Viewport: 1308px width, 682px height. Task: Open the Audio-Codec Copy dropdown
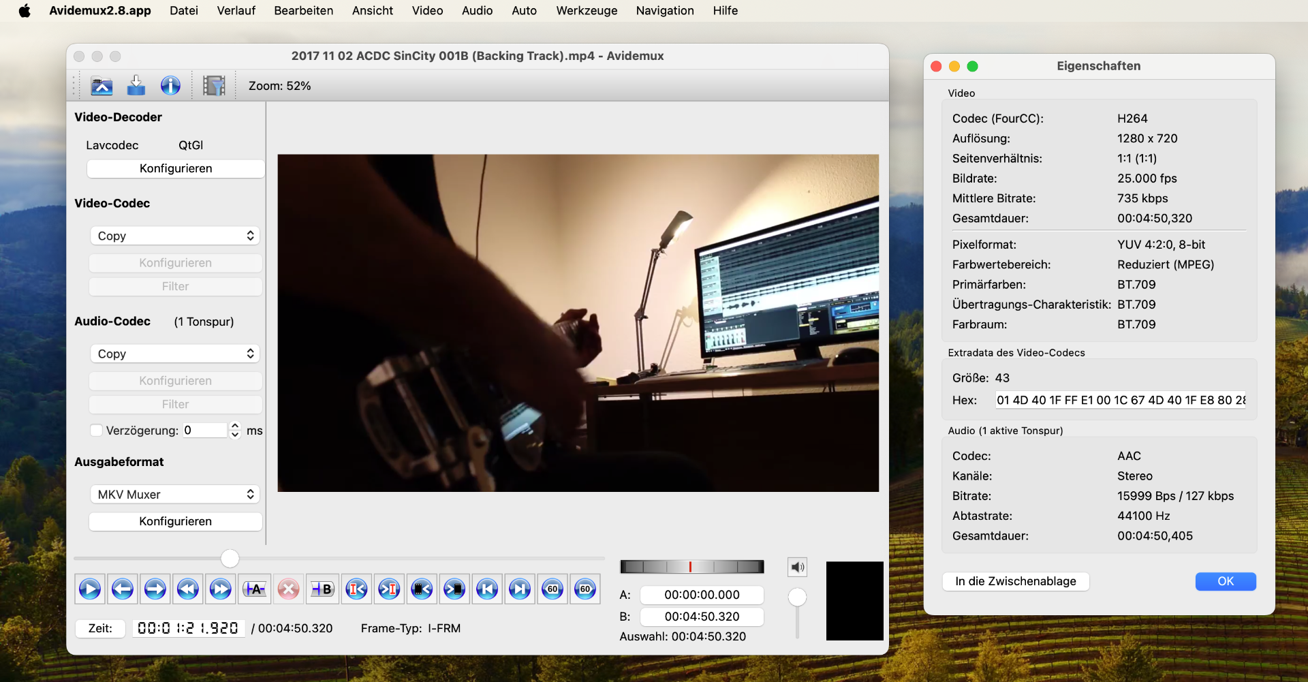[x=175, y=354]
